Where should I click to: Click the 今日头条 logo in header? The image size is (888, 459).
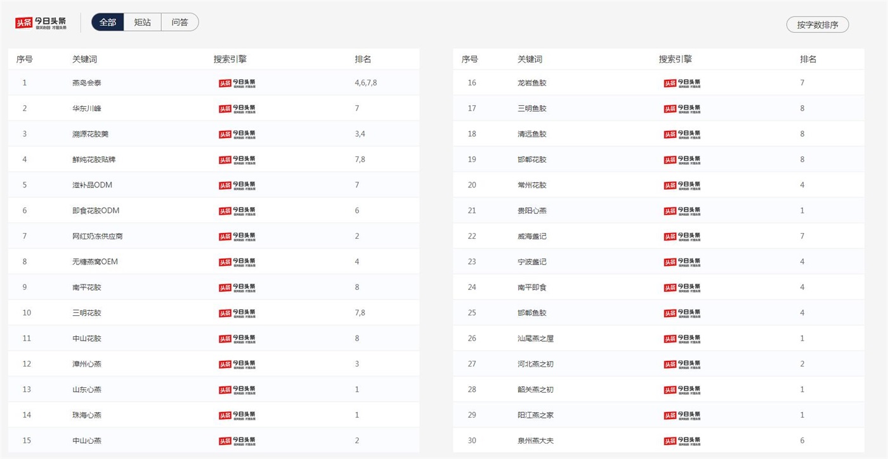(41, 23)
